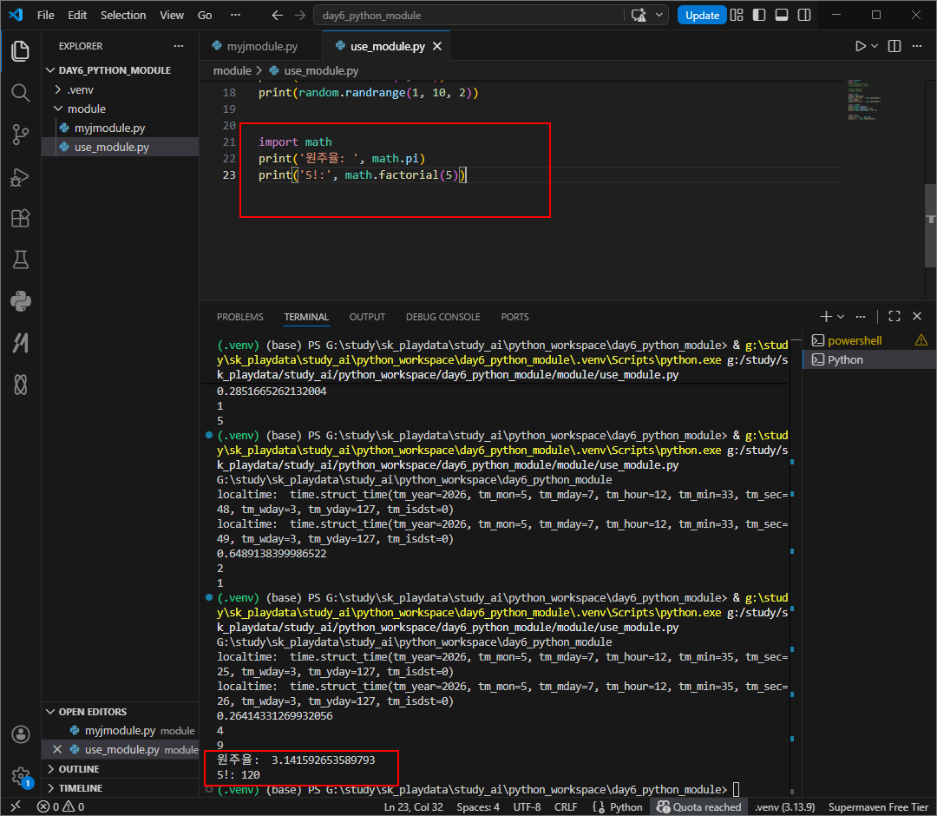Open the File menu
Image resolution: width=937 pixels, height=816 pixels.
point(45,15)
